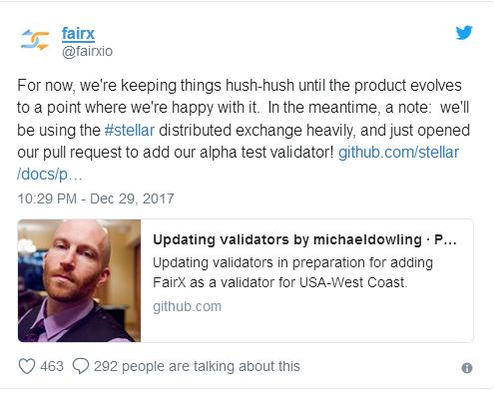The width and height of the screenshot is (494, 393).
Task: Open the fairx profile name link
Action: tap(78, 34)
